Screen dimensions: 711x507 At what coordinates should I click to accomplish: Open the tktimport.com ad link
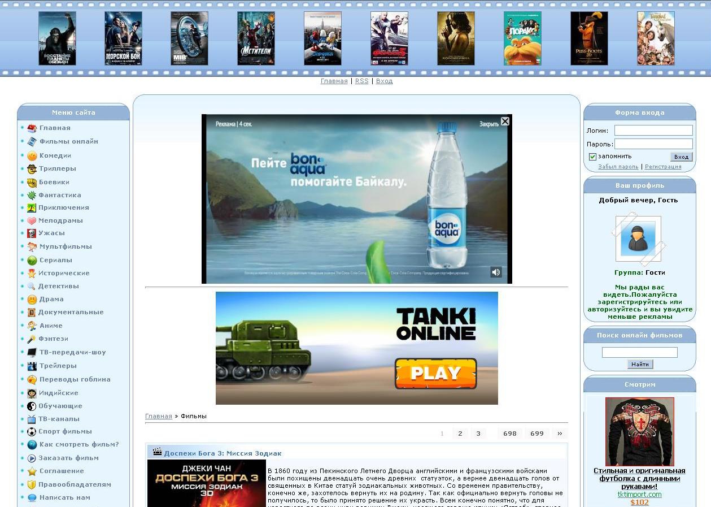(639, 495)
